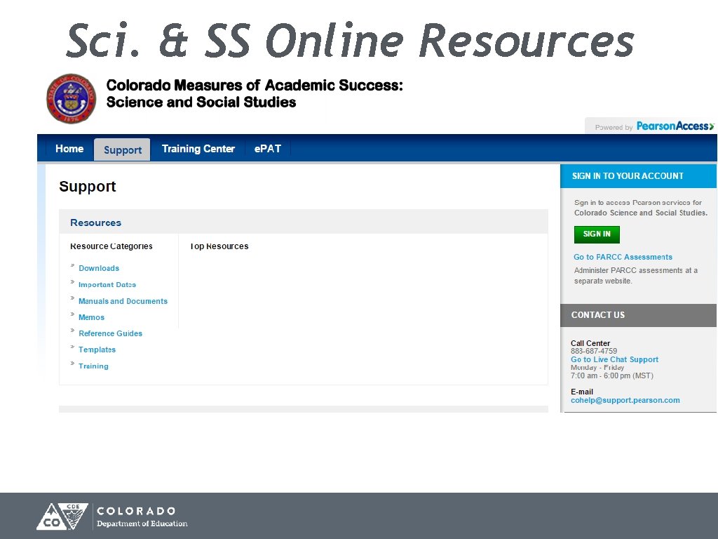Click the CONTACT US header
Viewport: 718px width, 539px height.
[x=638, y=315]
